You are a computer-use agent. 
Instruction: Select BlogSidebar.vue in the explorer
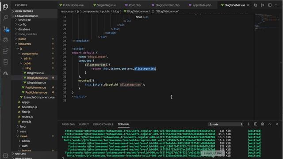[37, 78]
